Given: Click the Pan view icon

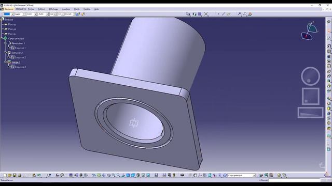Looking at the screenshot, I should pos(104,175).
